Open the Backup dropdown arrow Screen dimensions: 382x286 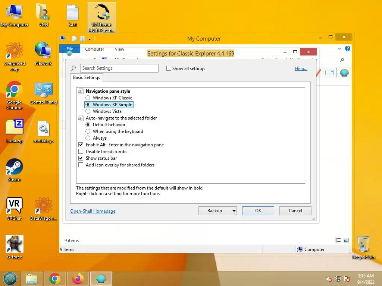point(234,211)
